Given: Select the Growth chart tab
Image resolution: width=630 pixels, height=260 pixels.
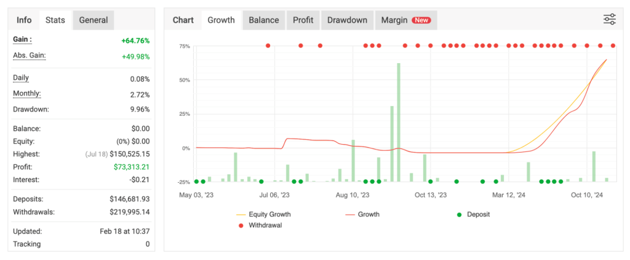Looking at the screenshot, I should point(221,20).
